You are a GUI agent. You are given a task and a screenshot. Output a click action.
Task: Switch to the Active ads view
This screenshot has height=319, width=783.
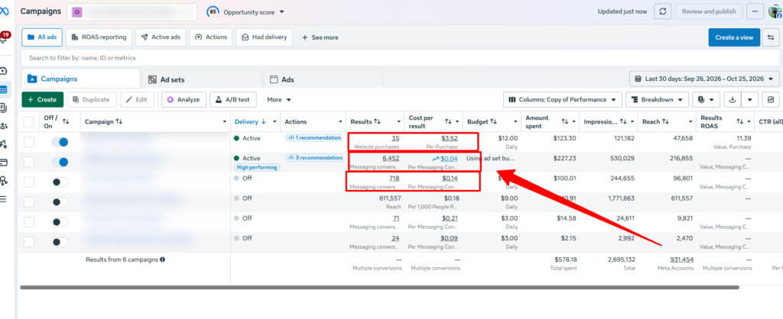[x=161, y=37]
